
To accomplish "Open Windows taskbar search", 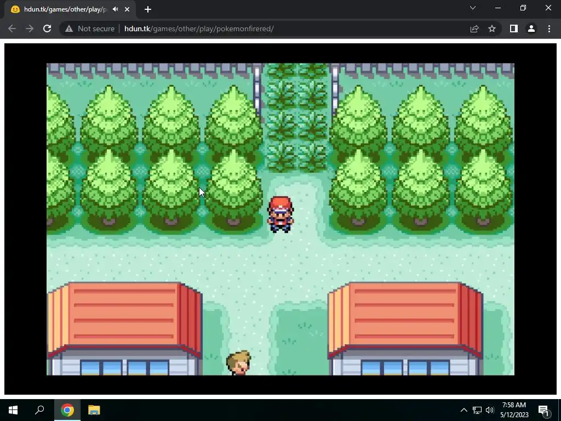I will click(x=39, y=410).
